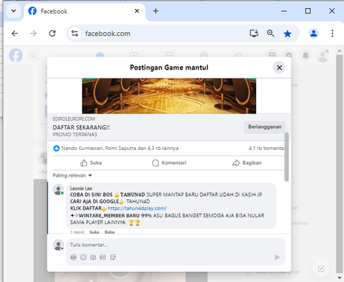Open a new browser tab

coord(155,11)
